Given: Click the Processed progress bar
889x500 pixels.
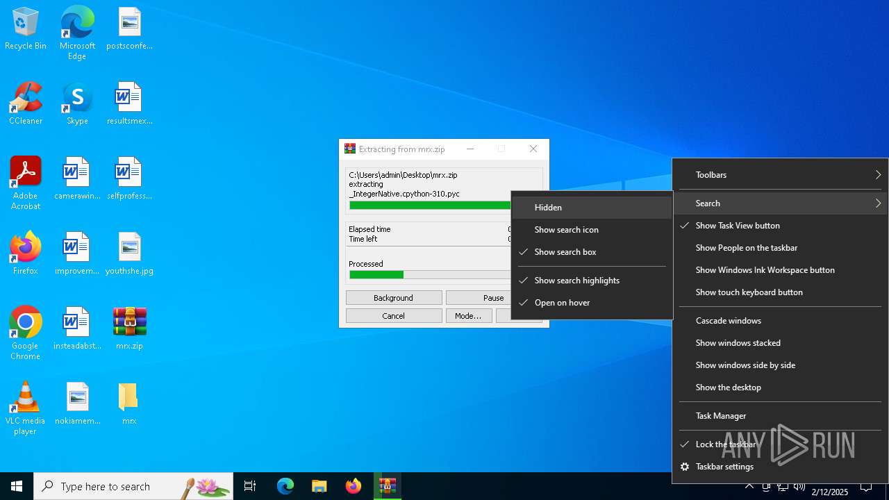Looking at the screenshot, I should [x=430, y=275].
